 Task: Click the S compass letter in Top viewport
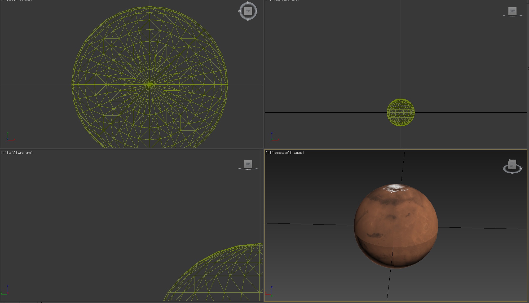248,20
